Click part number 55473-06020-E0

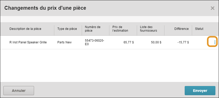tap(95, 42)
